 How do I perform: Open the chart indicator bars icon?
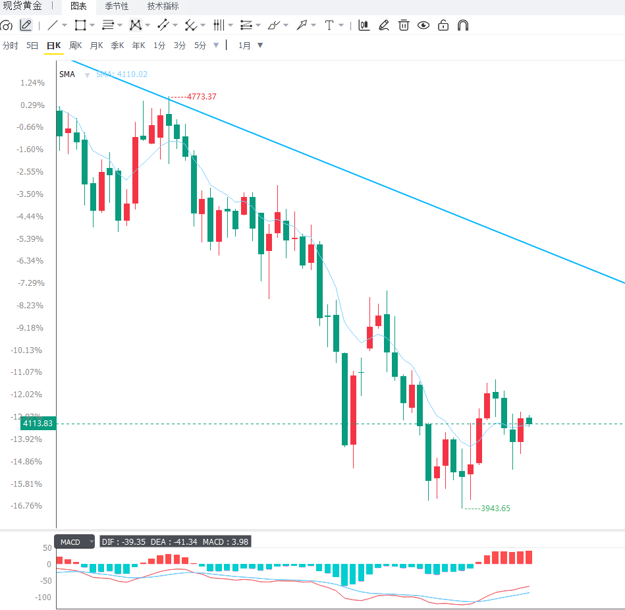click(364, 26)
